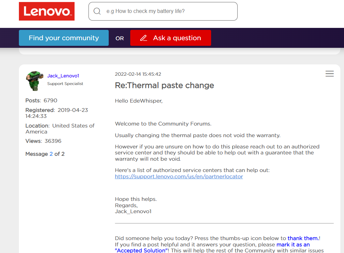The height and width of the screenshot is (253, 344).
Task: Select the "Re:Thermal paste change" post title
Action: click(x=164, y=85)
